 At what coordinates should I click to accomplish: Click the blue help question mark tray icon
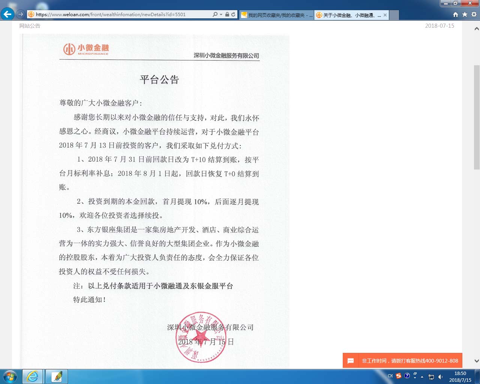click(407, 376)
